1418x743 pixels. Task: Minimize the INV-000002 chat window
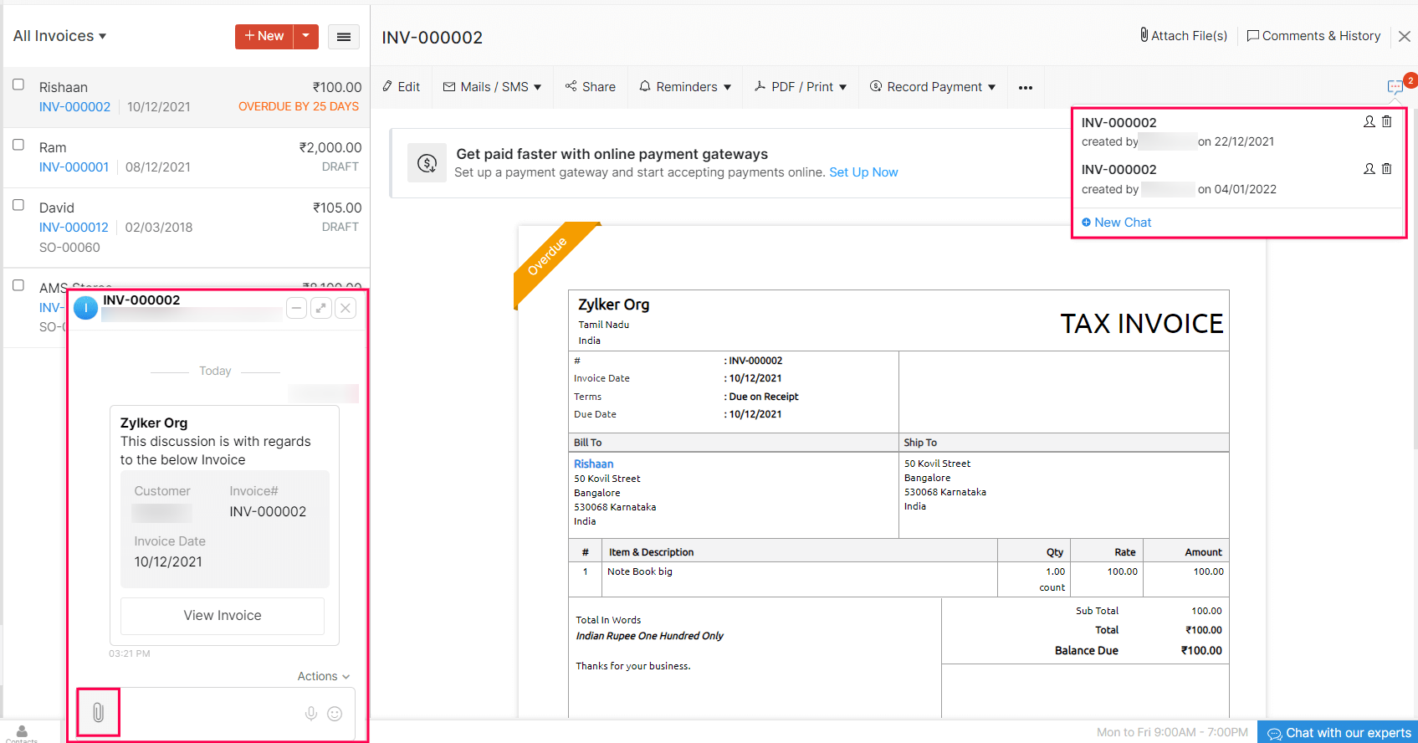click(x=296, y=308)
